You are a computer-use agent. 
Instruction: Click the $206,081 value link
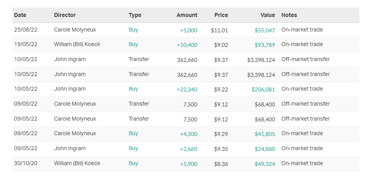pos(263,89)
